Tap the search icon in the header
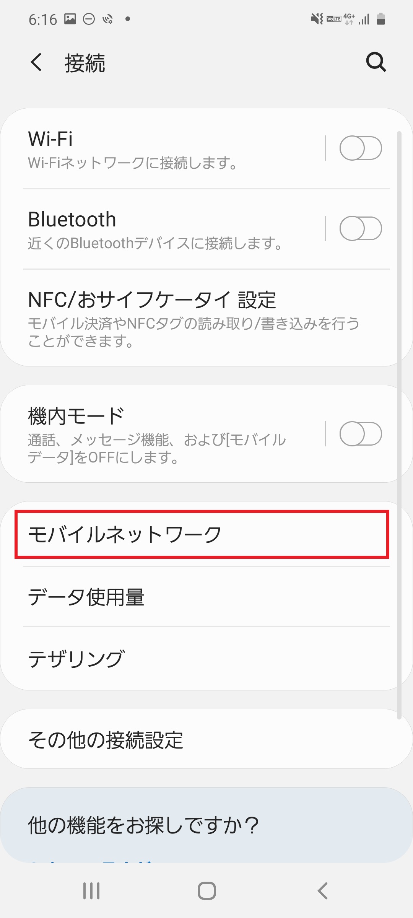The height and width of the screenshot is (918, 413). [x=376, y=62]
